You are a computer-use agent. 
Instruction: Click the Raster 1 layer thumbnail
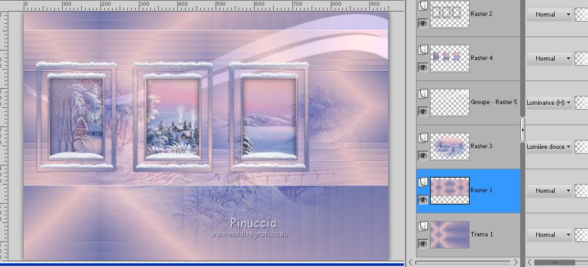coord(450,190)
